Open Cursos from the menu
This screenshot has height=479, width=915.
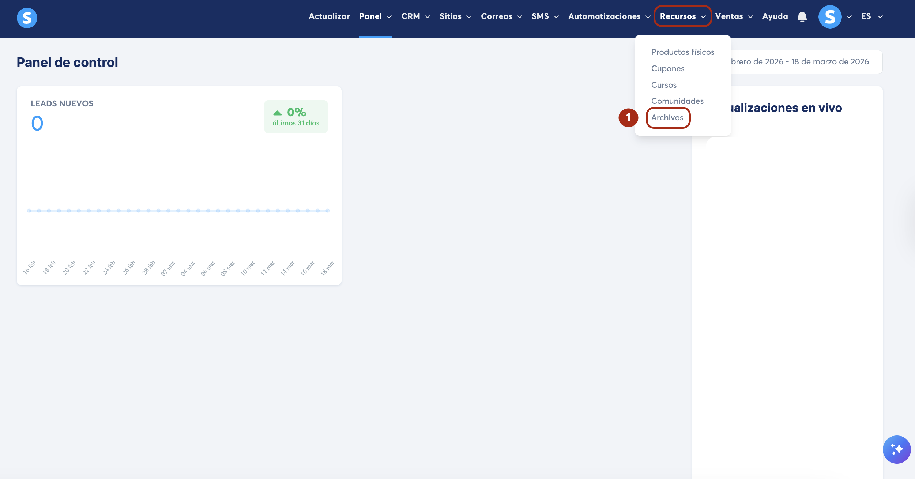(663, 85)
